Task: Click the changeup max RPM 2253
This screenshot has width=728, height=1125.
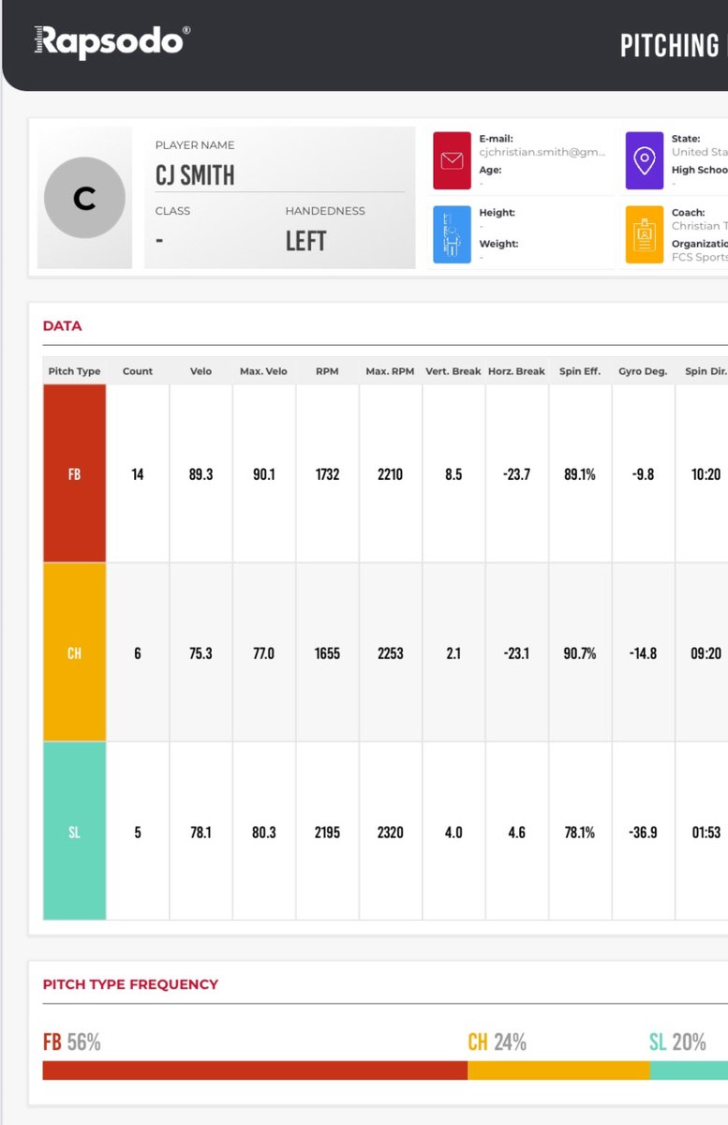Action: [x=390, y=653]
